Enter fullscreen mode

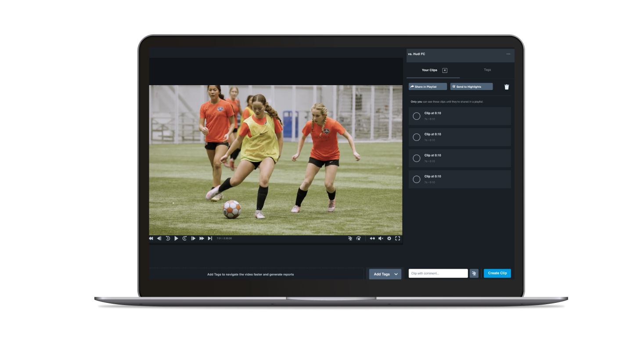click(397, 238)
